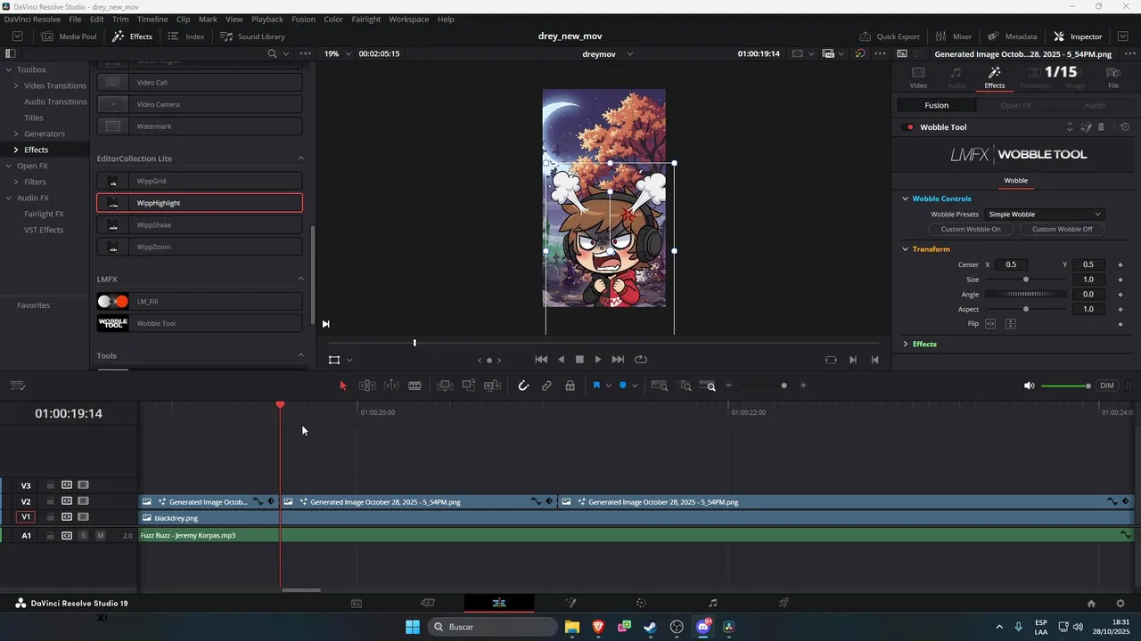Viewport: 1141px width, 641px height.
Task: Toggle the Inspector panel button
Action: coord(1078,37)
